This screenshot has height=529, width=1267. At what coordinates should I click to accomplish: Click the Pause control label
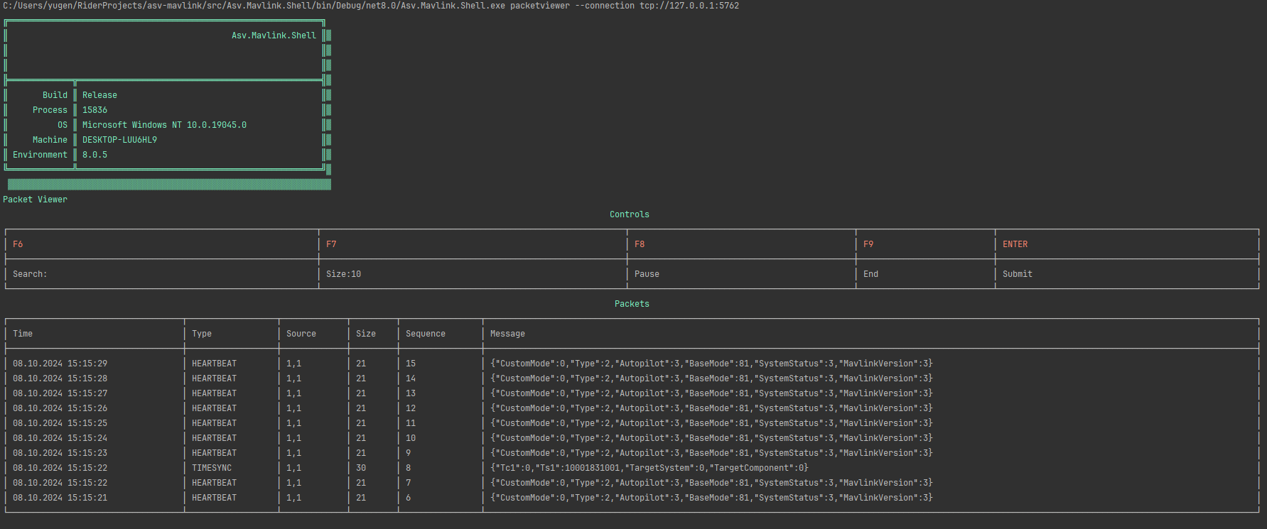click(647, 274)
